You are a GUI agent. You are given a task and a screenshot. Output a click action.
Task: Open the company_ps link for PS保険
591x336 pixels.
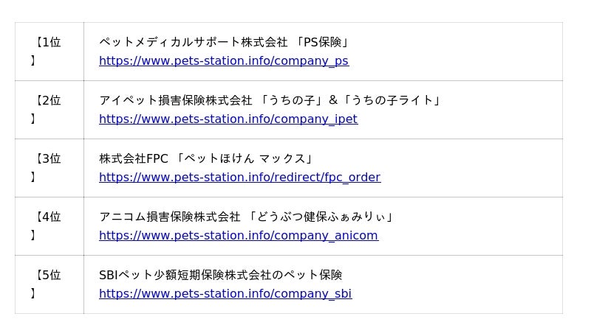coord(223,61)
